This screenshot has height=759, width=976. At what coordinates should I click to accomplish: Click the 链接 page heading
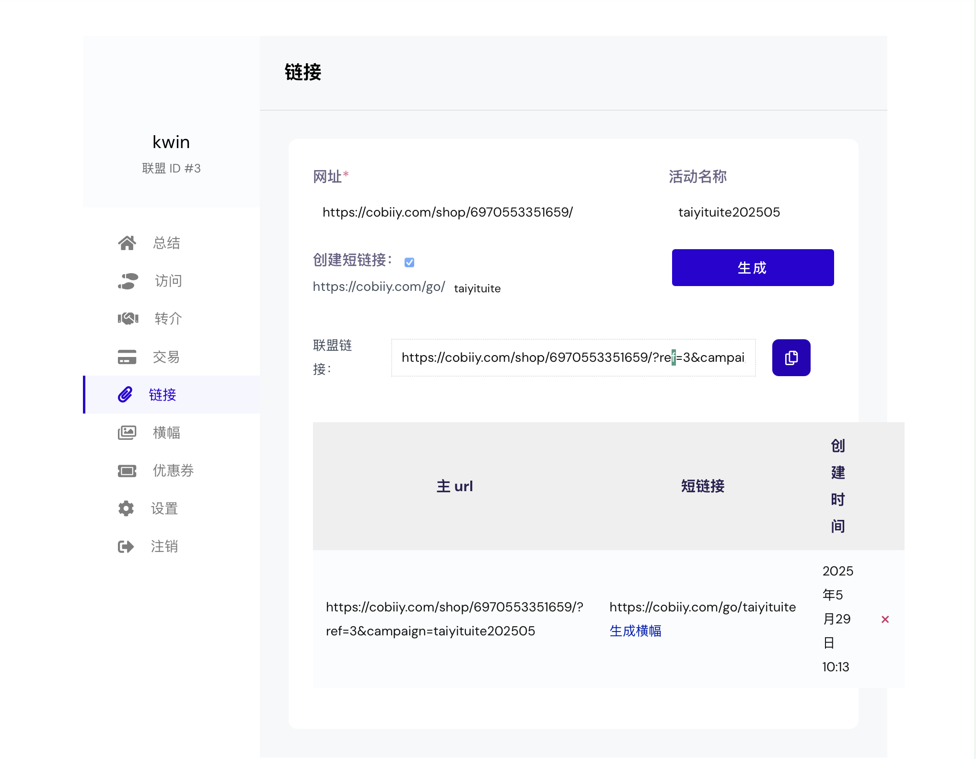click(303, 72)
